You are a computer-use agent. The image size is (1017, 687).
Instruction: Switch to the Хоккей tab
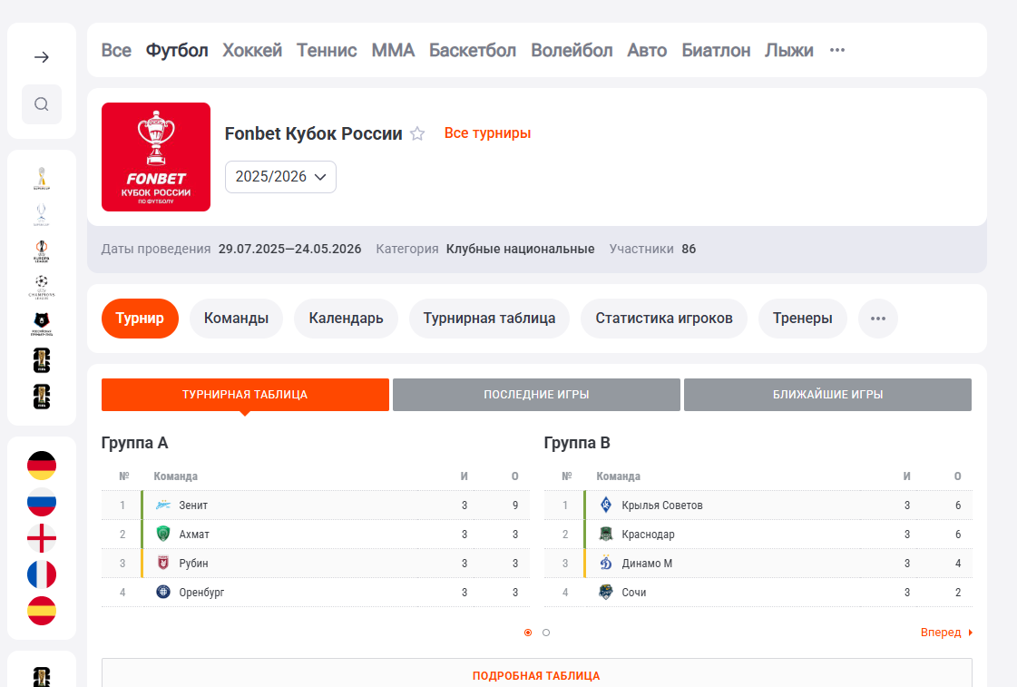point(252,50)
